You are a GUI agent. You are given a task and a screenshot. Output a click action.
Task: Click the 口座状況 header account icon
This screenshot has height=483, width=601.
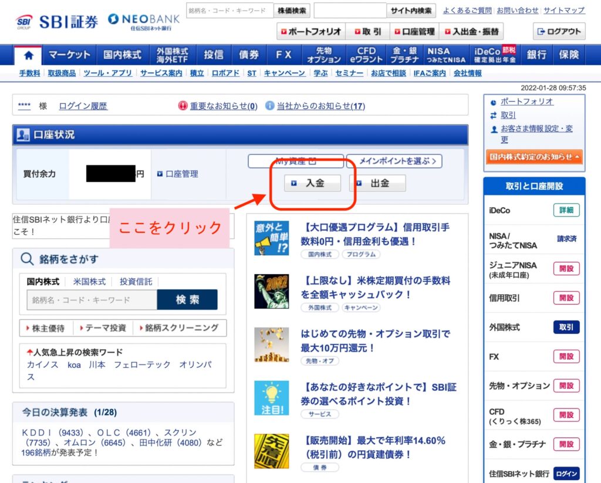pyautogui.click(x=23, y=134)
